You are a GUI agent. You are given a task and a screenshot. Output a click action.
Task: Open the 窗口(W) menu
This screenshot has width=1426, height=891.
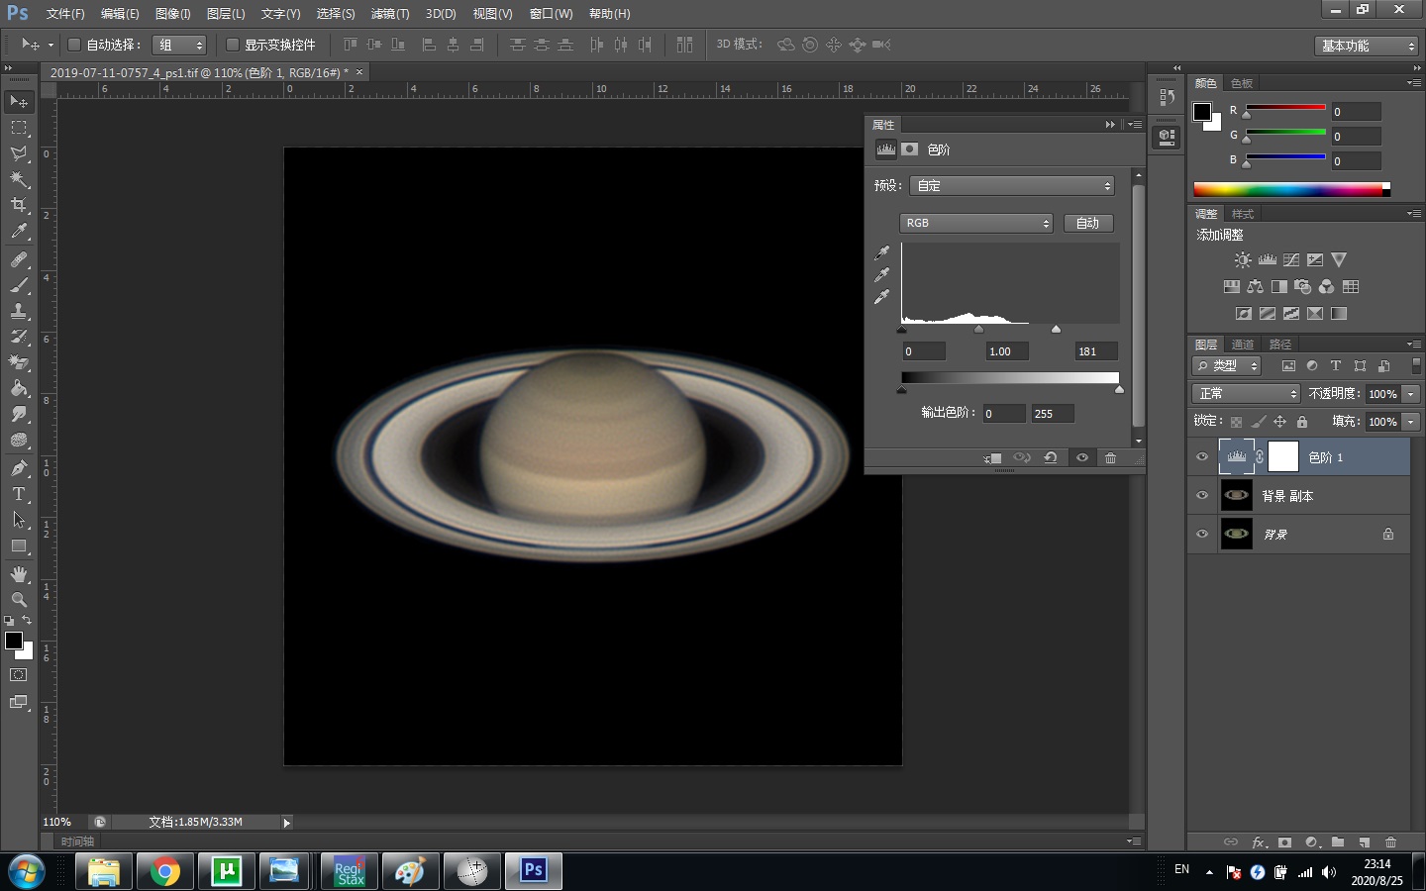tap(551, 14)
